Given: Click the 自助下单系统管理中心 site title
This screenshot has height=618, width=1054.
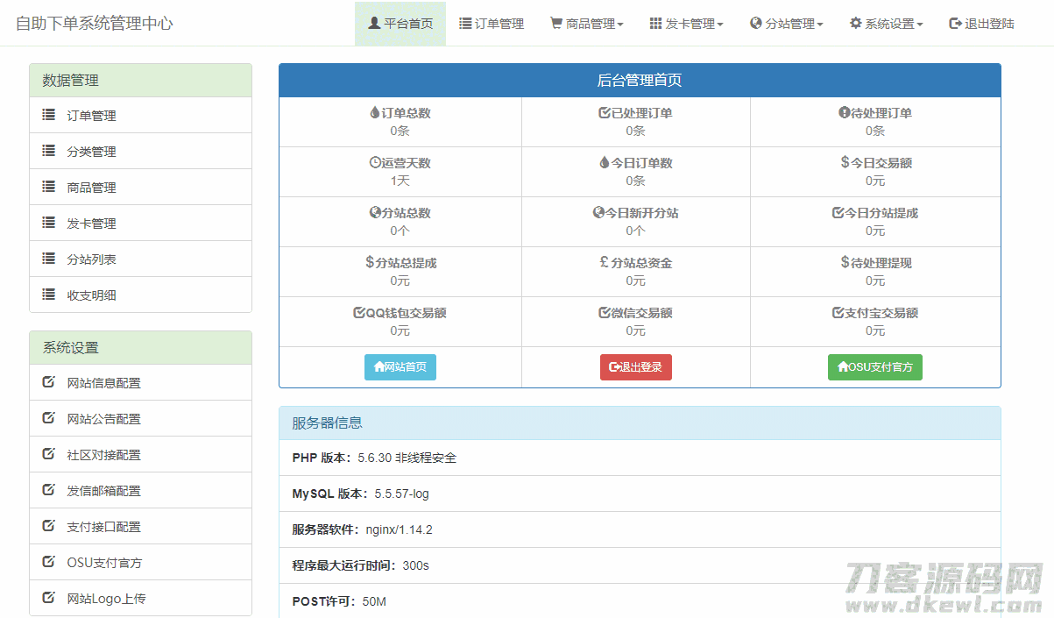Looking at the screenshot, I should click(95, 24).
